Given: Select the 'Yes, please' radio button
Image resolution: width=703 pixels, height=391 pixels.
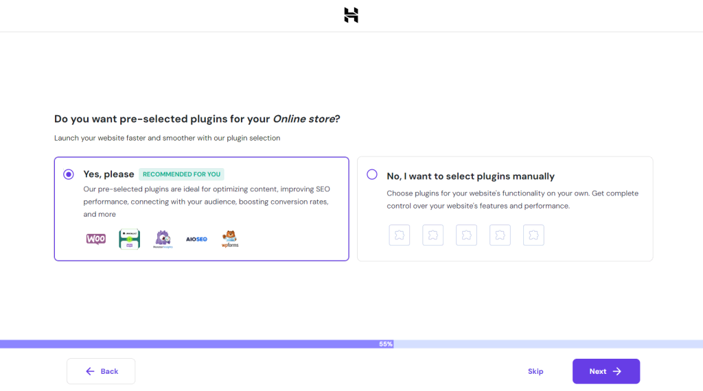Looking at the screenshot, I should point(69,174).
